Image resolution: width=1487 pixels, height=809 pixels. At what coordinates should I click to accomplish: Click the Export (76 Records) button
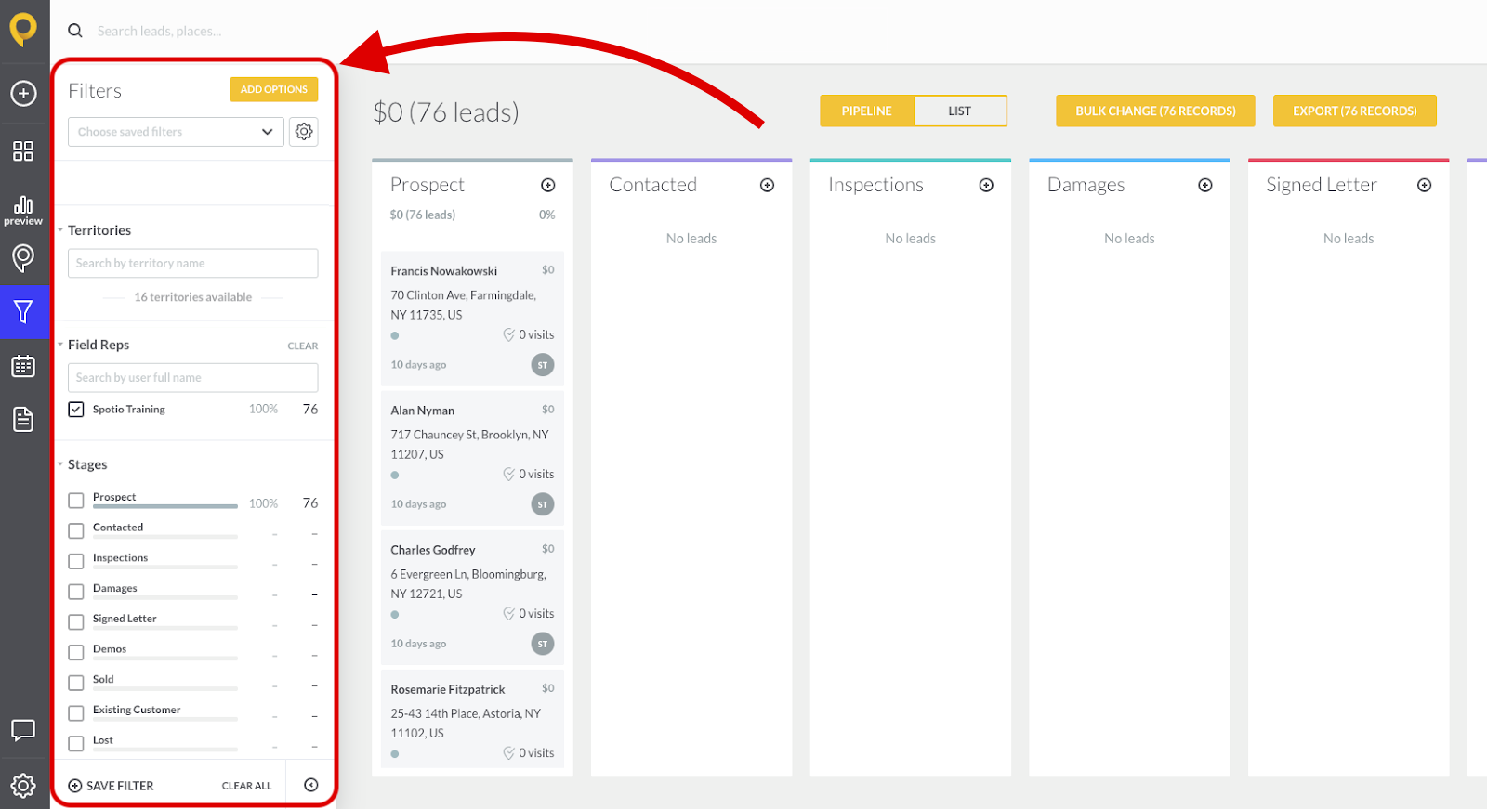[1354, 111]
